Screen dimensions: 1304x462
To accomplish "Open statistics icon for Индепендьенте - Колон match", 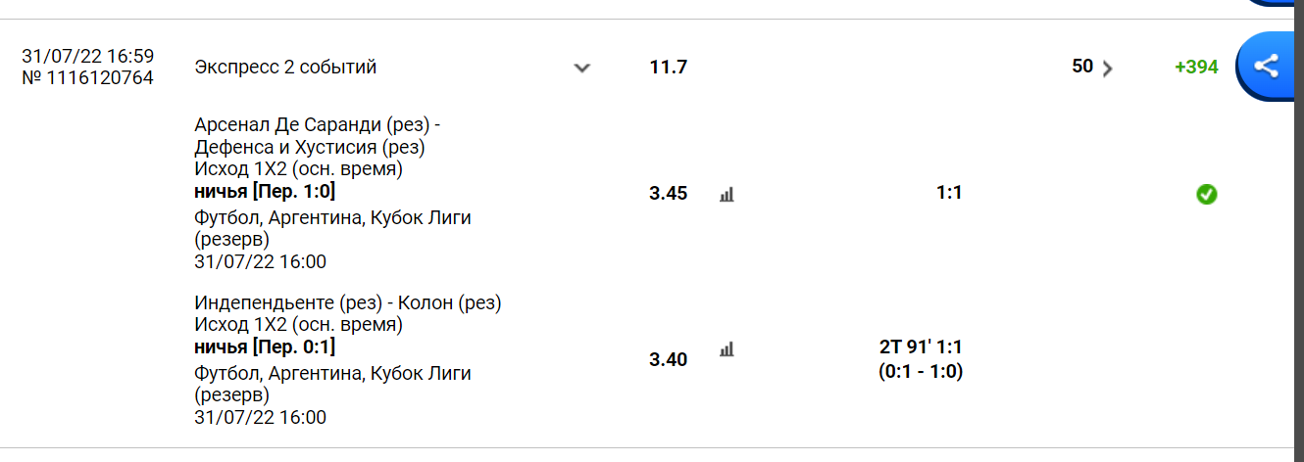I will (727, 348).
